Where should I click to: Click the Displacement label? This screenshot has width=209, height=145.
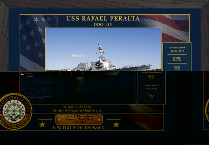(151, 85)
